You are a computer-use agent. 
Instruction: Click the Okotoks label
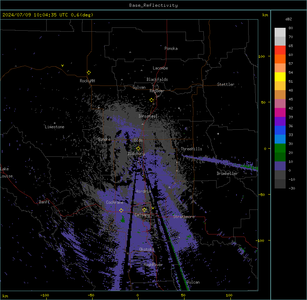tap(147, 249)
